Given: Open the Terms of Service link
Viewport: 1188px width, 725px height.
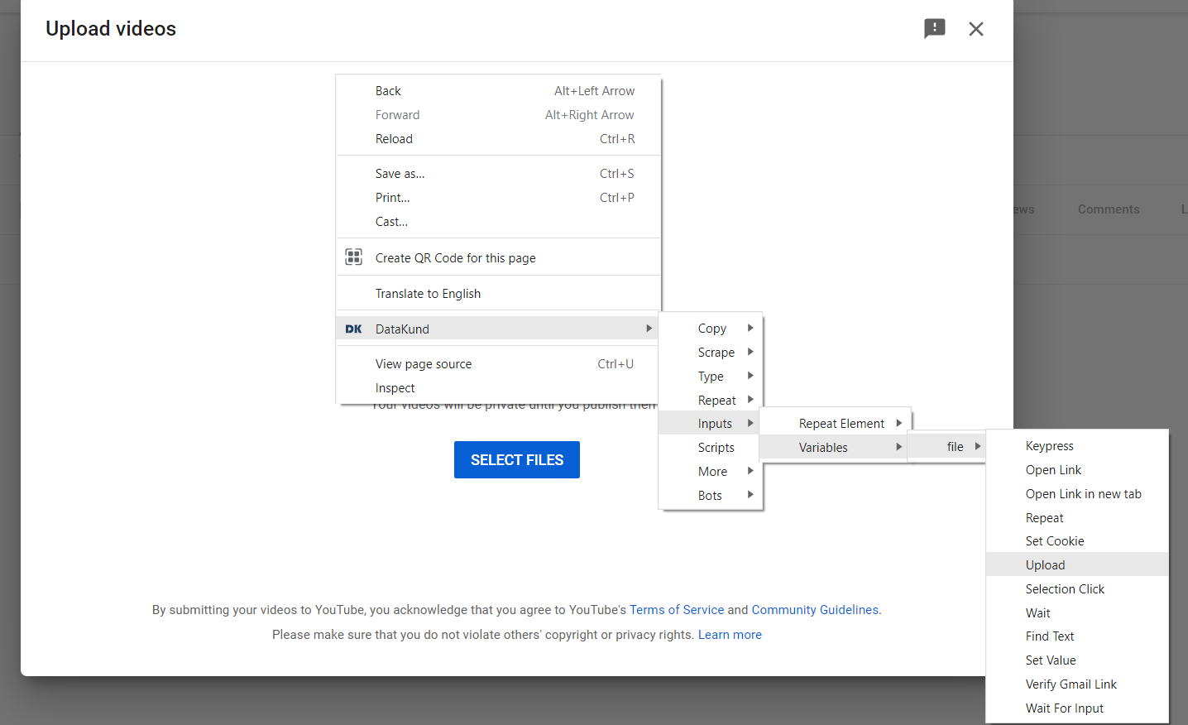Looking at the screenshot, I should point(676,610).
